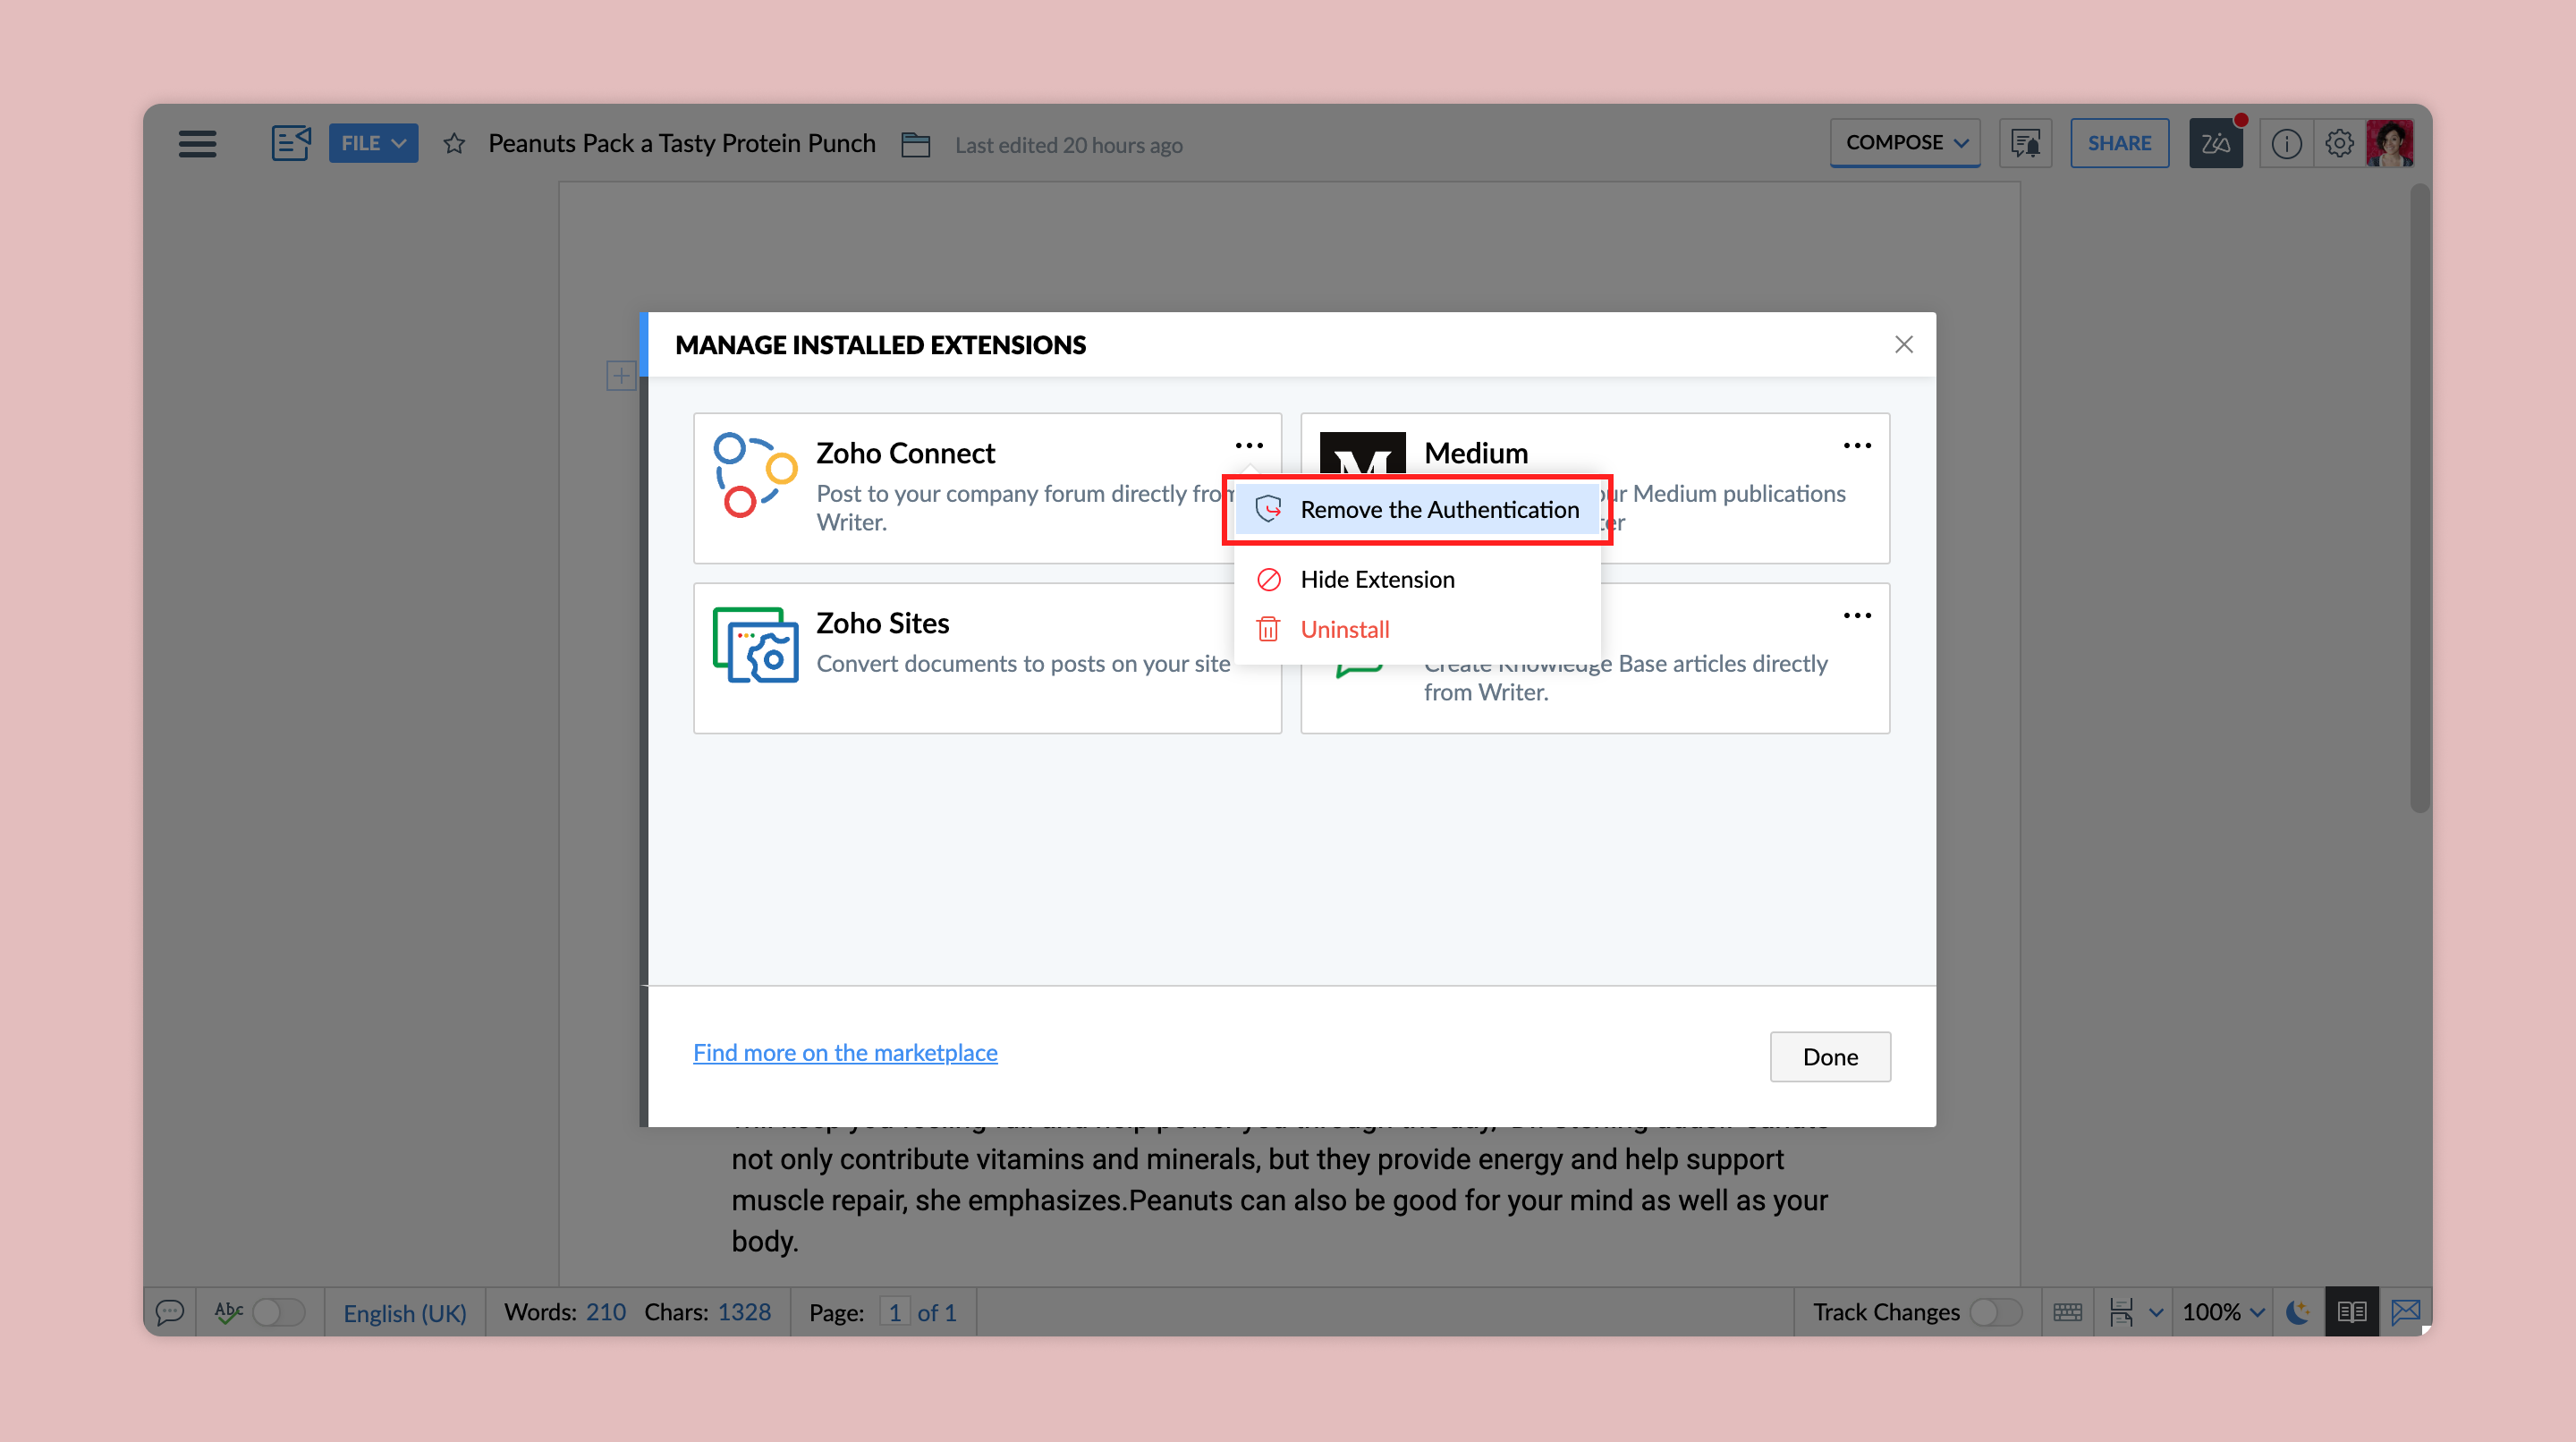The image size is (2576, 1442).
Task: Click the Zoho Sites title
Action: coord(882,624)
